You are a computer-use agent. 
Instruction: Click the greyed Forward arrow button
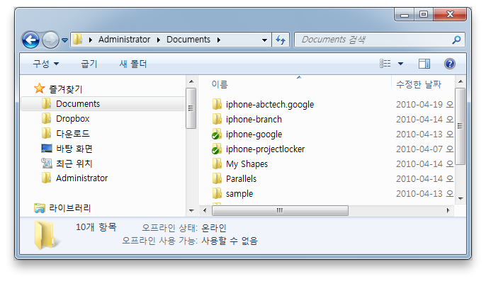click(x=50, y=40)
